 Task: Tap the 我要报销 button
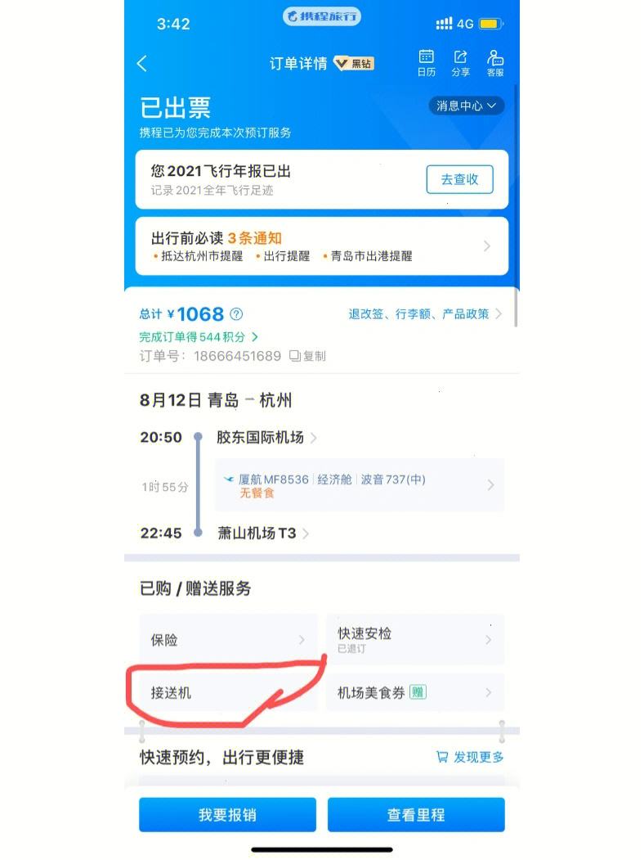coord(227,814)
